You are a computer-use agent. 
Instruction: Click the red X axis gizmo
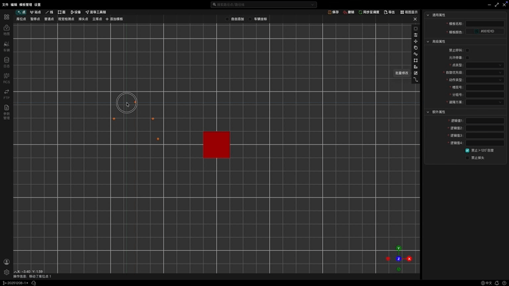click(409, 259)
